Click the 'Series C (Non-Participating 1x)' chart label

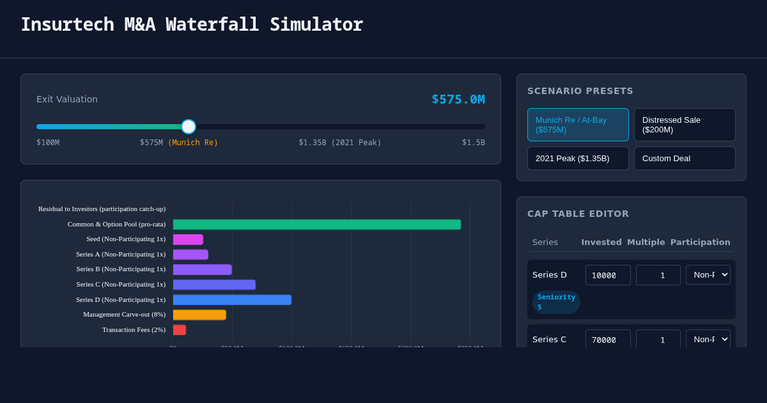point(121,284)
